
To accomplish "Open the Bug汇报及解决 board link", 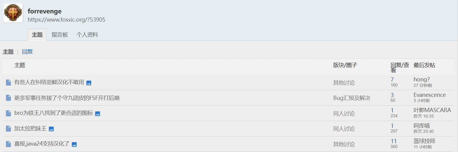I will [x=351, y=98].
